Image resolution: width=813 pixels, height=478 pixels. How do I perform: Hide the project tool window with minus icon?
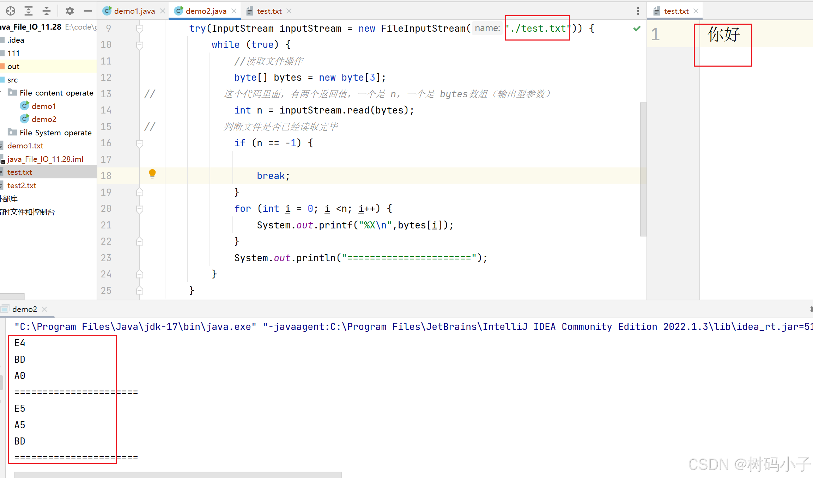87,11
